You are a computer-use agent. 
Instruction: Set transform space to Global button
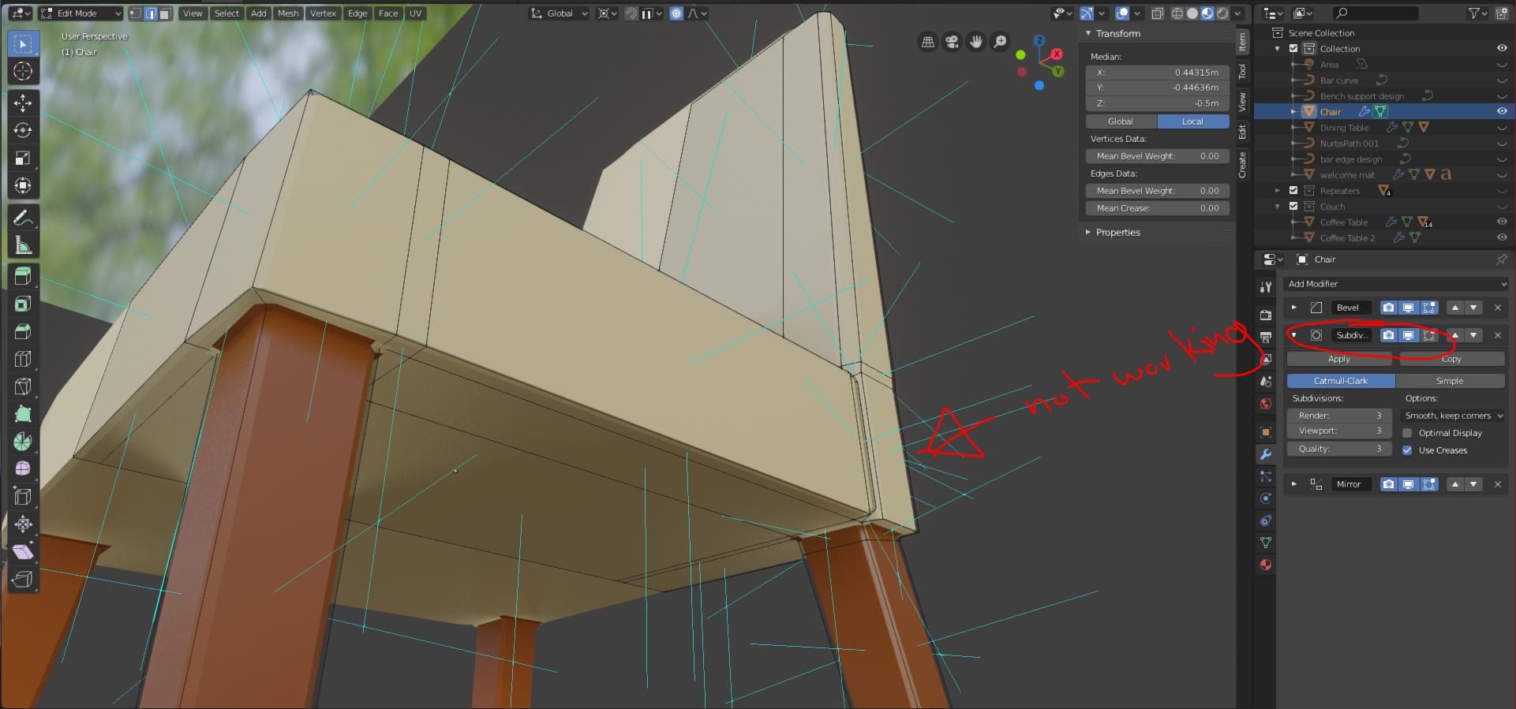tap(1121, 121)
